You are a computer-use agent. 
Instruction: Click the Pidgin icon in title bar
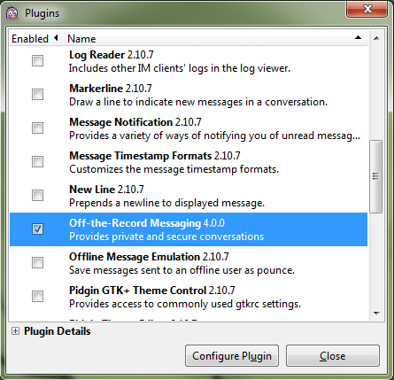click(12, 13)
